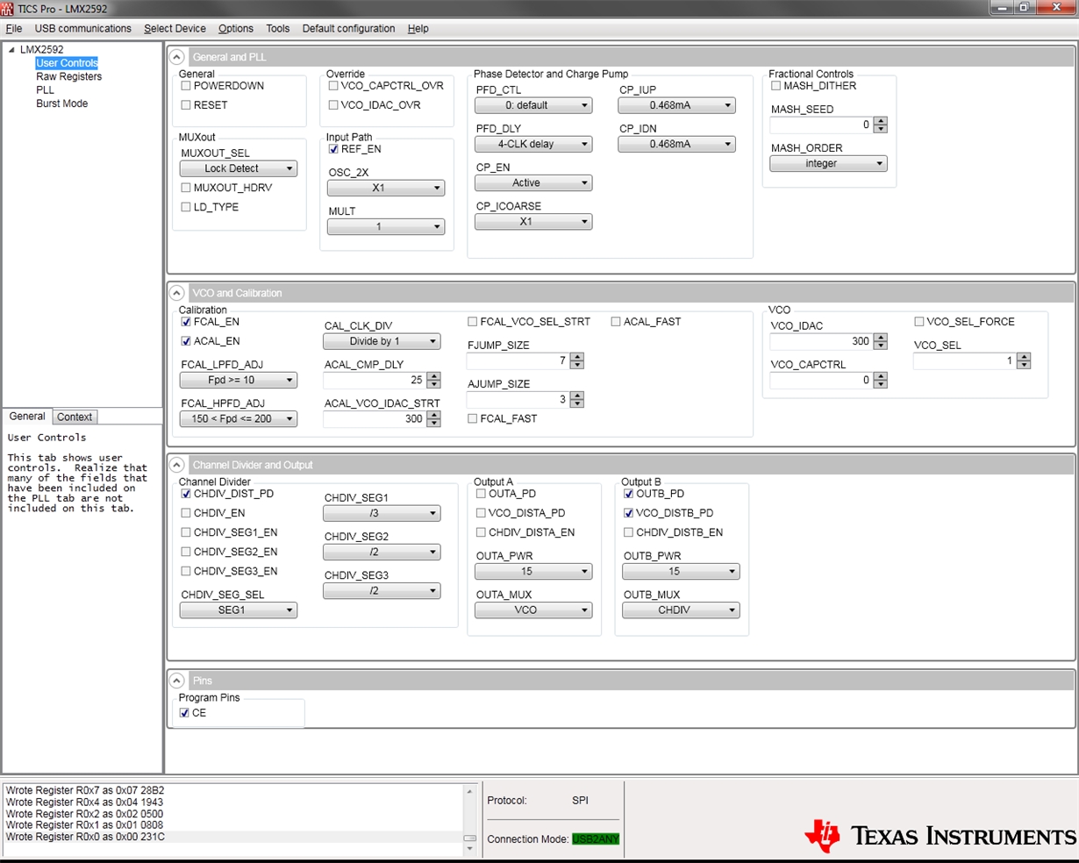1079x863 pixels.
Task: Open the File menu
Action: [x=14, y=29]
